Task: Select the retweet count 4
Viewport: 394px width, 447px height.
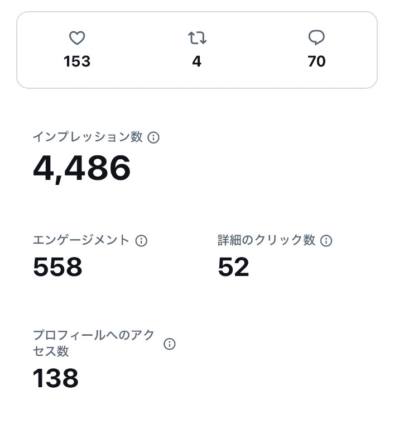Action: (197, 61)
